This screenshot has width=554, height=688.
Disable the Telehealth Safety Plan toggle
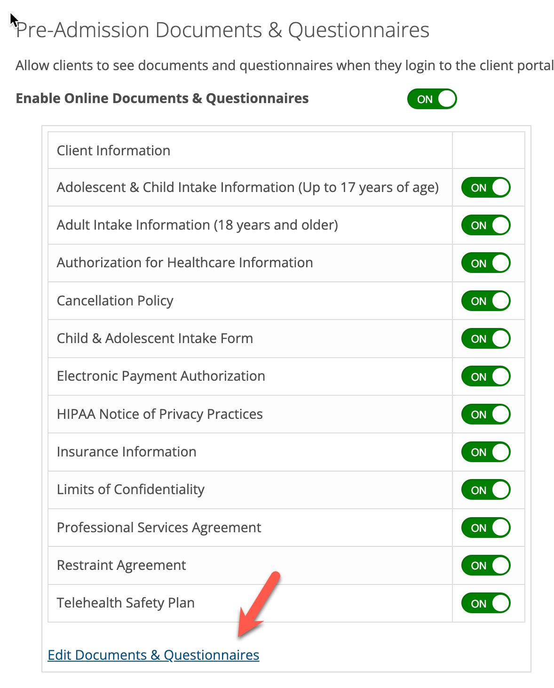[485, 603]
